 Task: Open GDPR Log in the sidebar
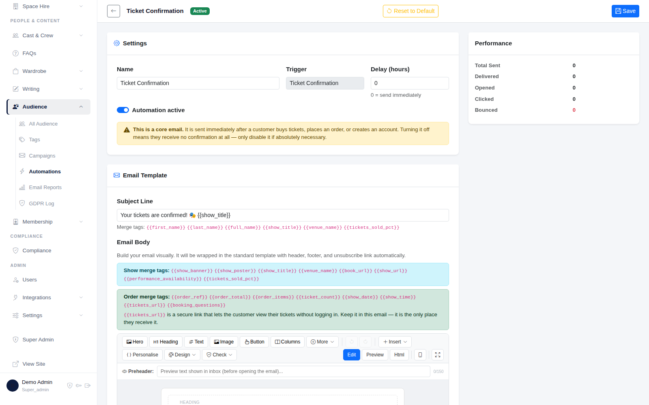(41, 204)
